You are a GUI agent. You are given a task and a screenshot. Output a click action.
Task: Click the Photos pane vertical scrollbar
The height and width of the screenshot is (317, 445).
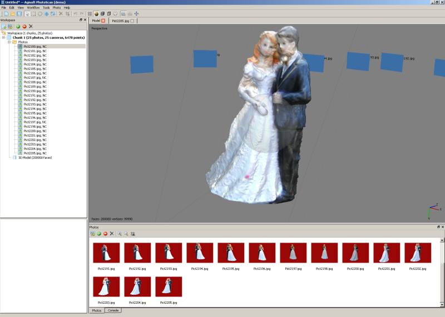[x=442, y=272]
